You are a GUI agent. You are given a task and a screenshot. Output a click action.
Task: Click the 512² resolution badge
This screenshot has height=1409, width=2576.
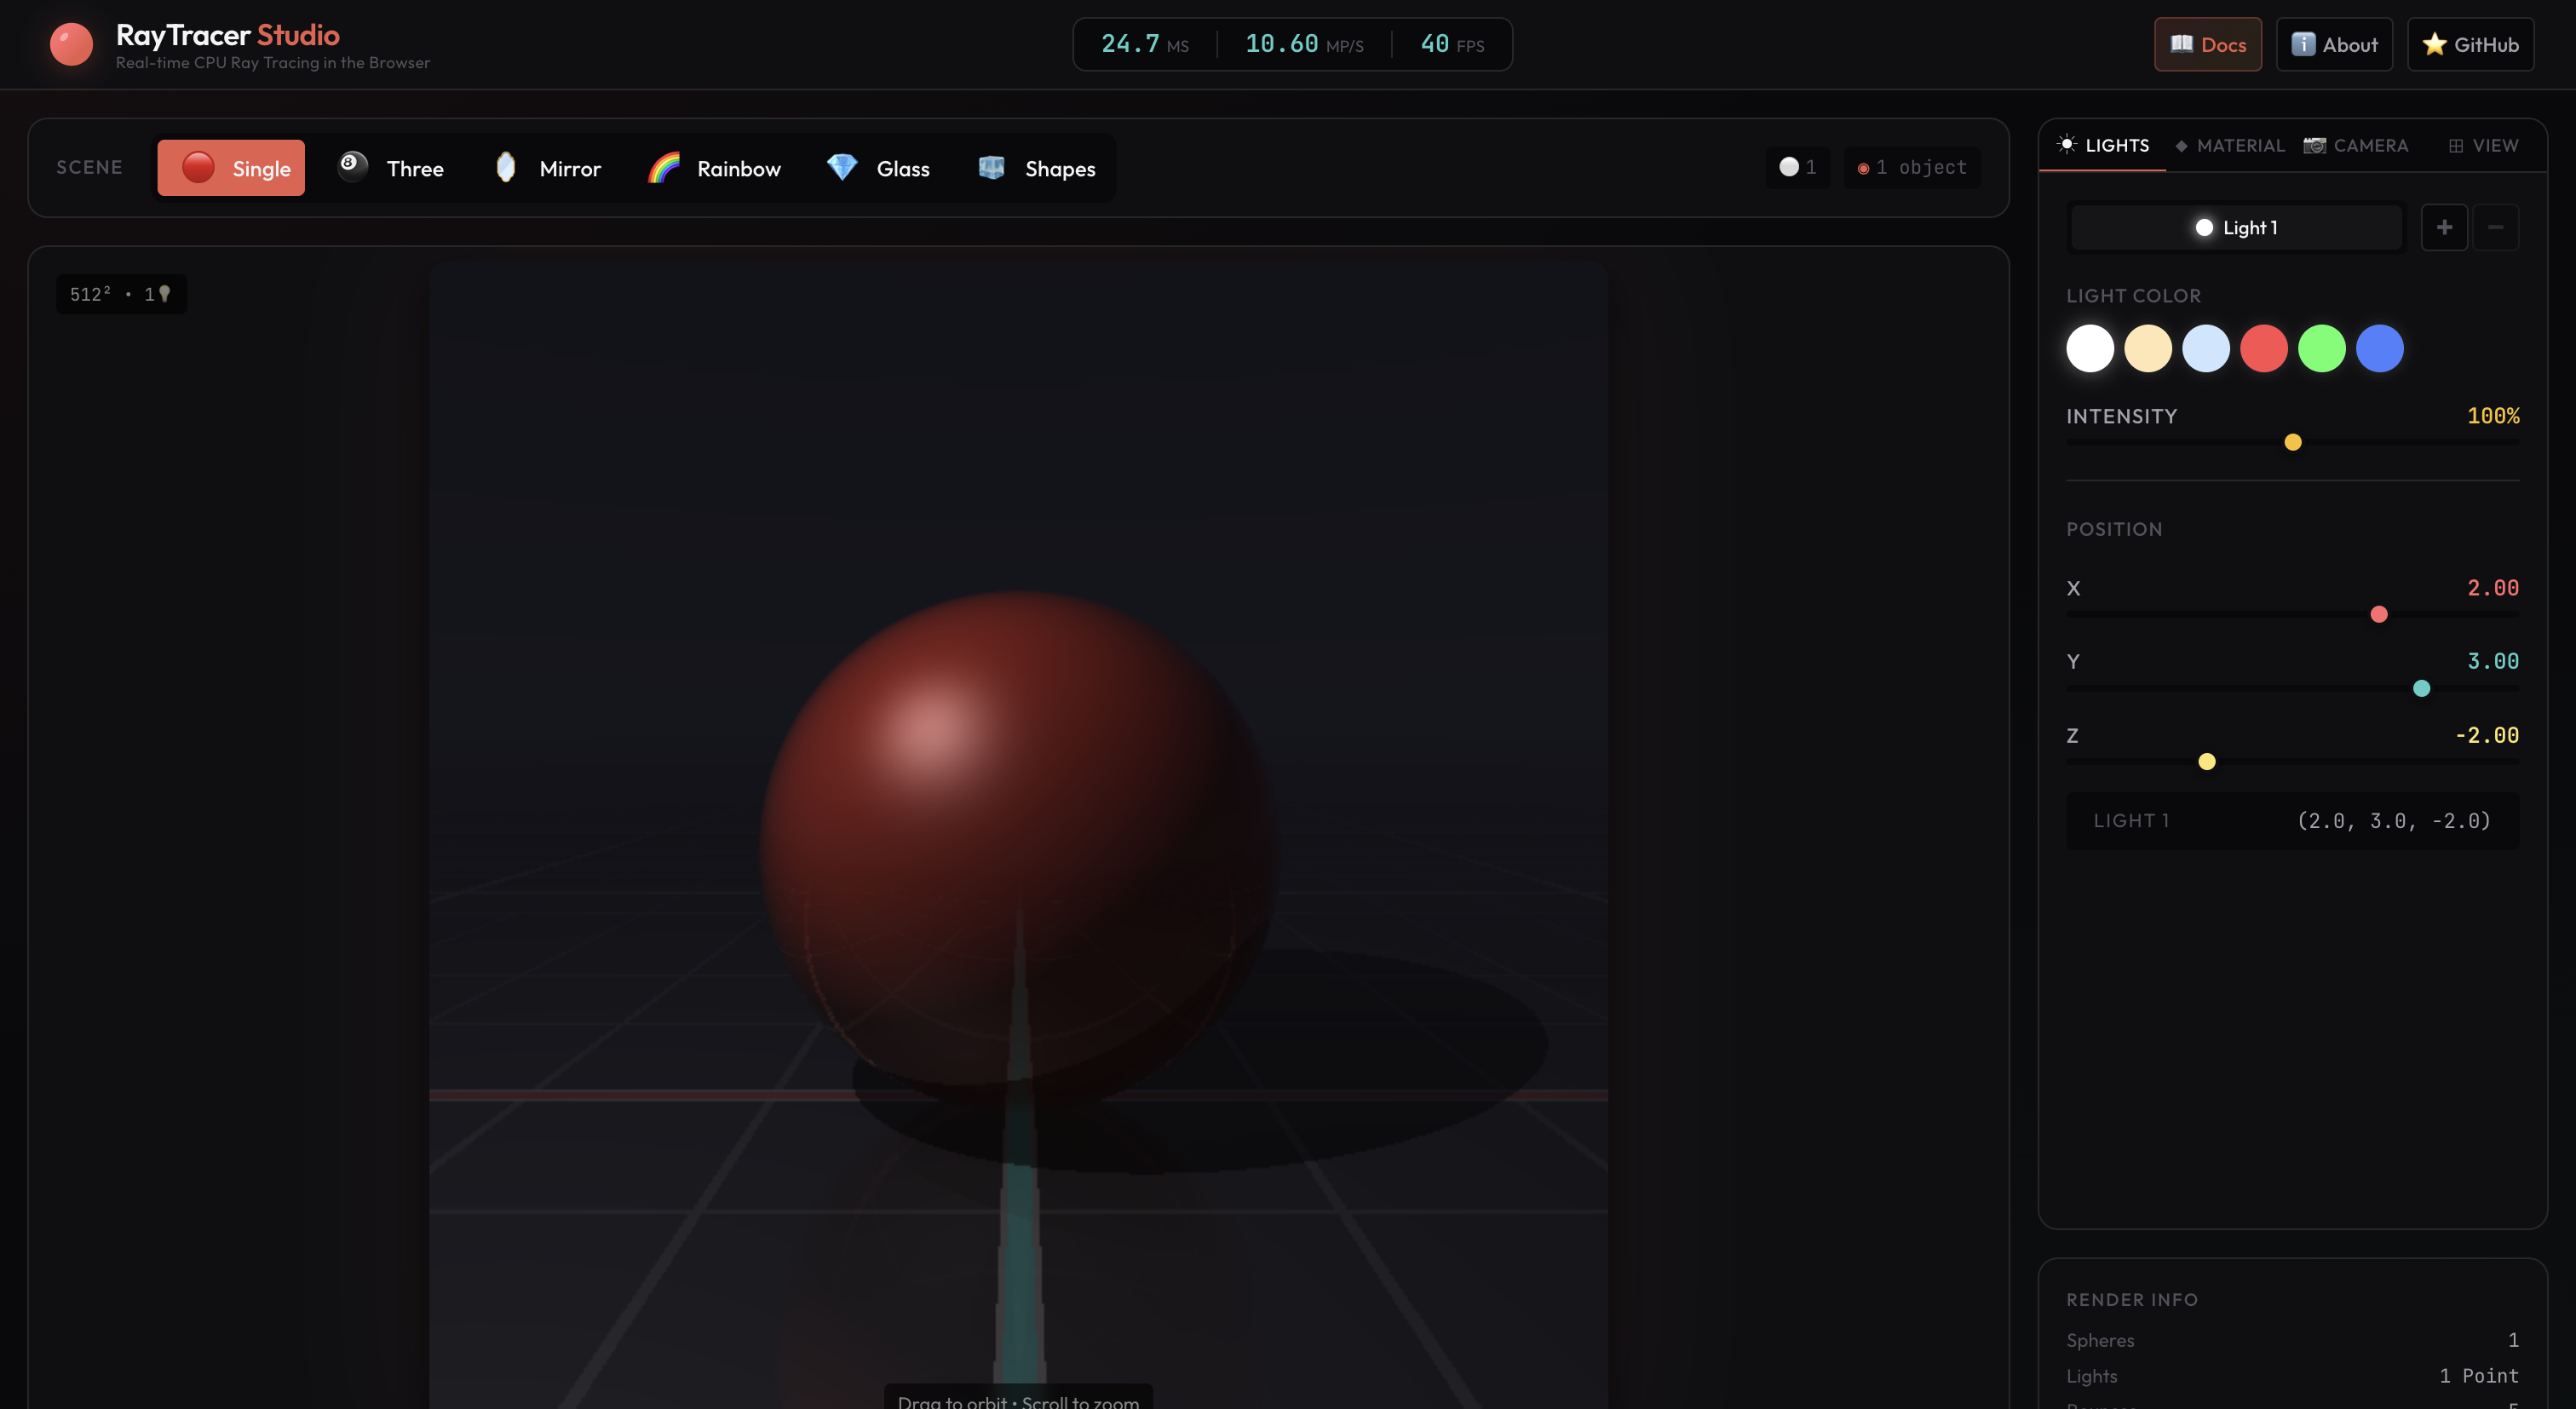(x=120, y=294)
